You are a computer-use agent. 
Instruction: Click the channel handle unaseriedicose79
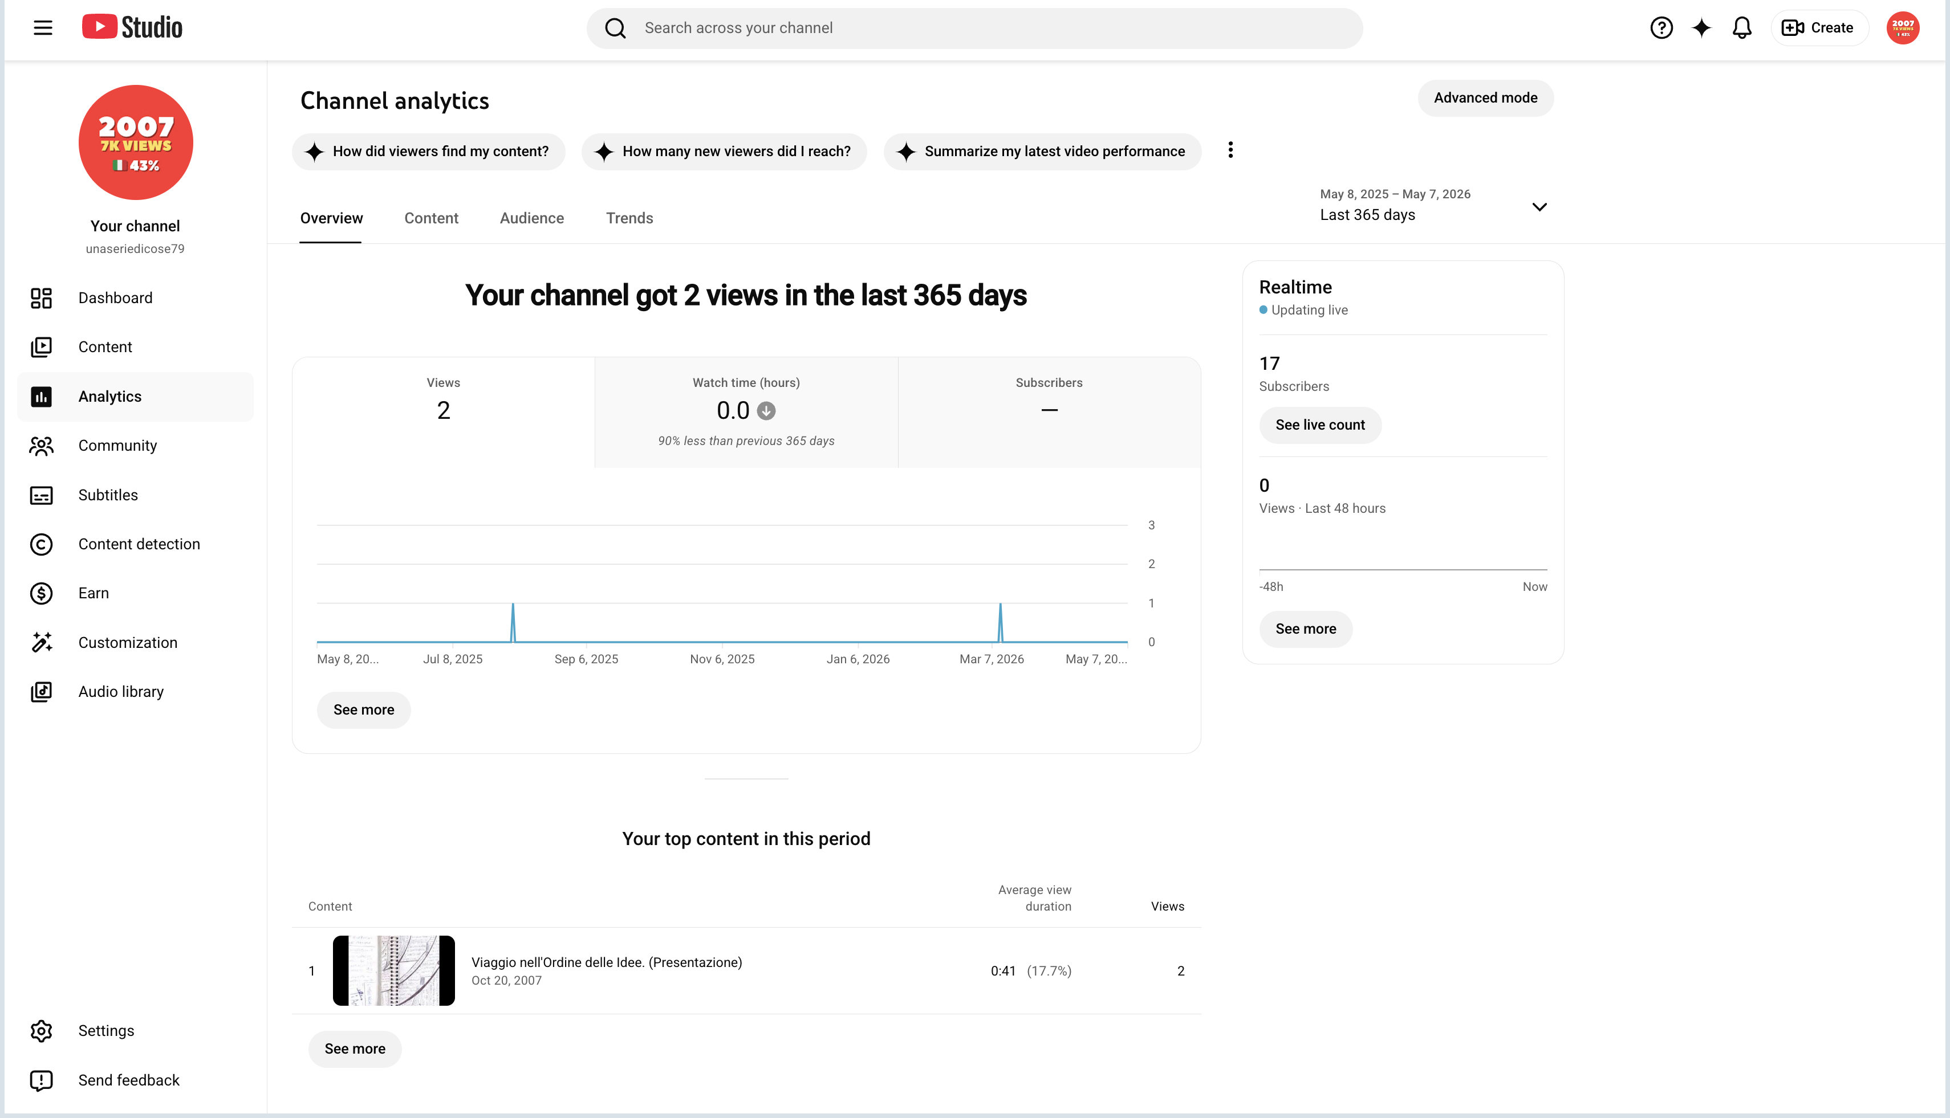135,249
